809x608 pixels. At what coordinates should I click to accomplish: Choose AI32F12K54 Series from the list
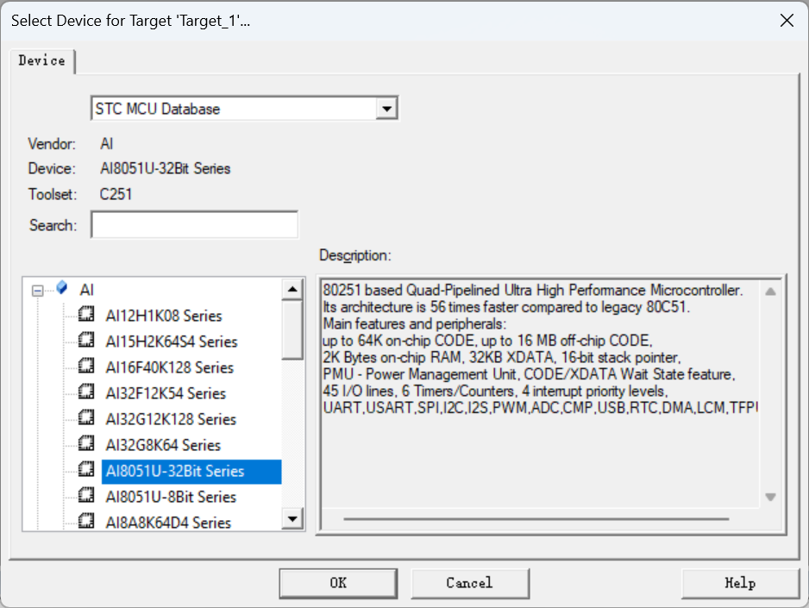tap(166, 393)
